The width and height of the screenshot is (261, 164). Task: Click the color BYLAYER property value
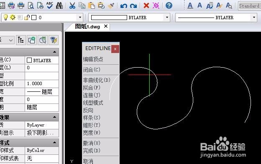tap(42, 60)
